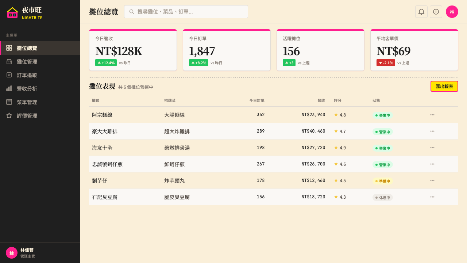Viewport: 467px width, 263px height.
Task: Open more options for 海友十全 row
Action: tap(432, 148)
